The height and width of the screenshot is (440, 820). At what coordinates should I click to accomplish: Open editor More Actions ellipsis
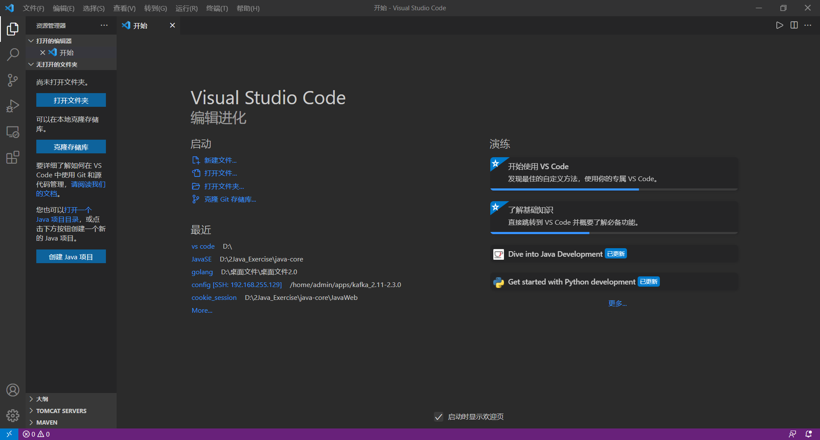[808, 25]
